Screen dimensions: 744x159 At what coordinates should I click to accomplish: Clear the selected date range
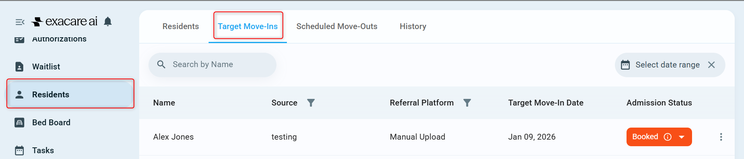[x=711, y=65]
